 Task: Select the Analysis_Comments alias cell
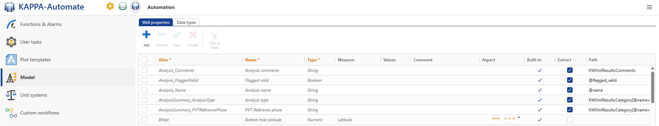click(x=176, y=70)
